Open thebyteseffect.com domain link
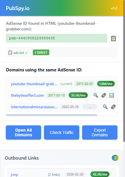Viewport: 125px width, 177px height. 27,95
